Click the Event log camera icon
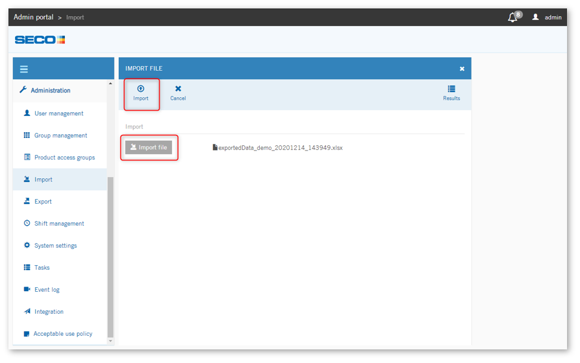Image resolution: width=580 pixels, height=363 pixels. coord(27,289)
